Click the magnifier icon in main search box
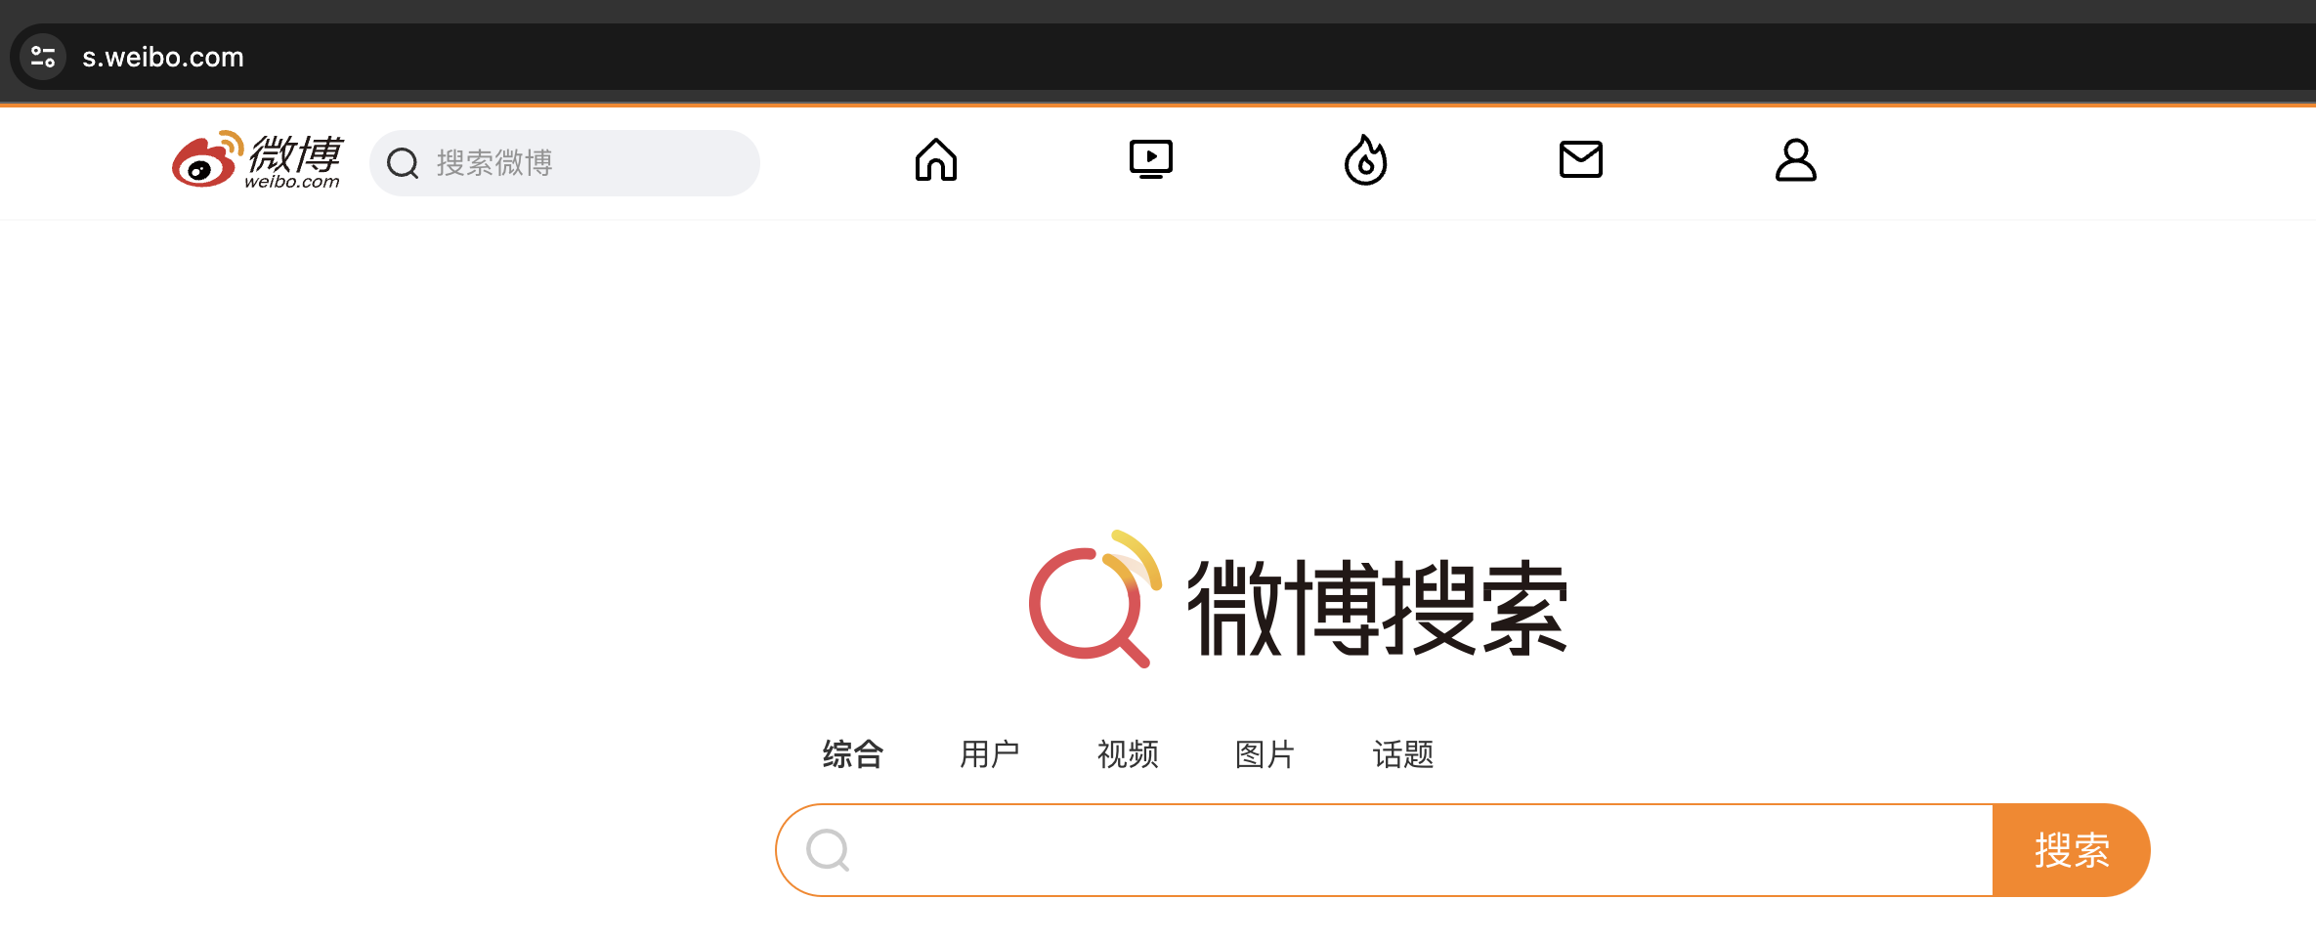Screen dimensions: 2316x942 tap(828, 850)
